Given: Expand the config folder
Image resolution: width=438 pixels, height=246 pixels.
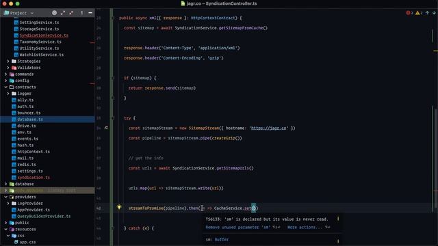Looking at the screenshot, I should point(6,81).
